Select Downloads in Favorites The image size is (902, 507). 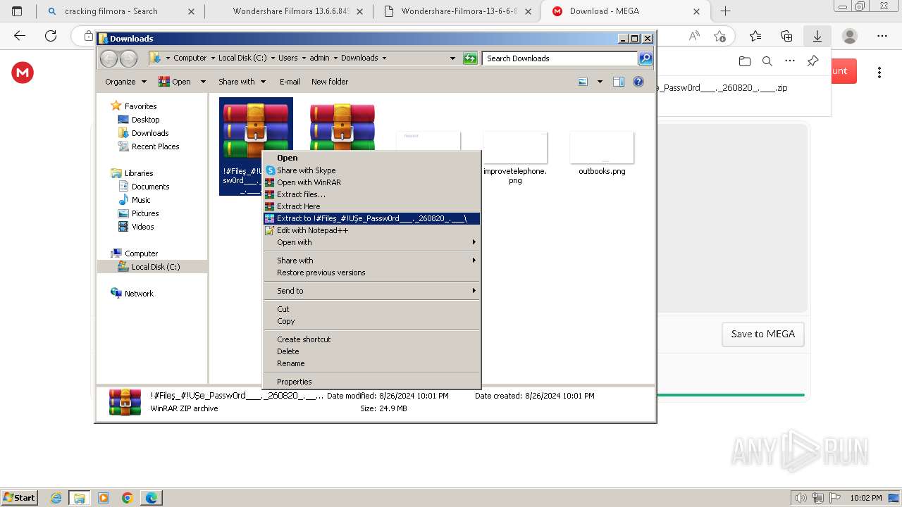pos(150,133)
